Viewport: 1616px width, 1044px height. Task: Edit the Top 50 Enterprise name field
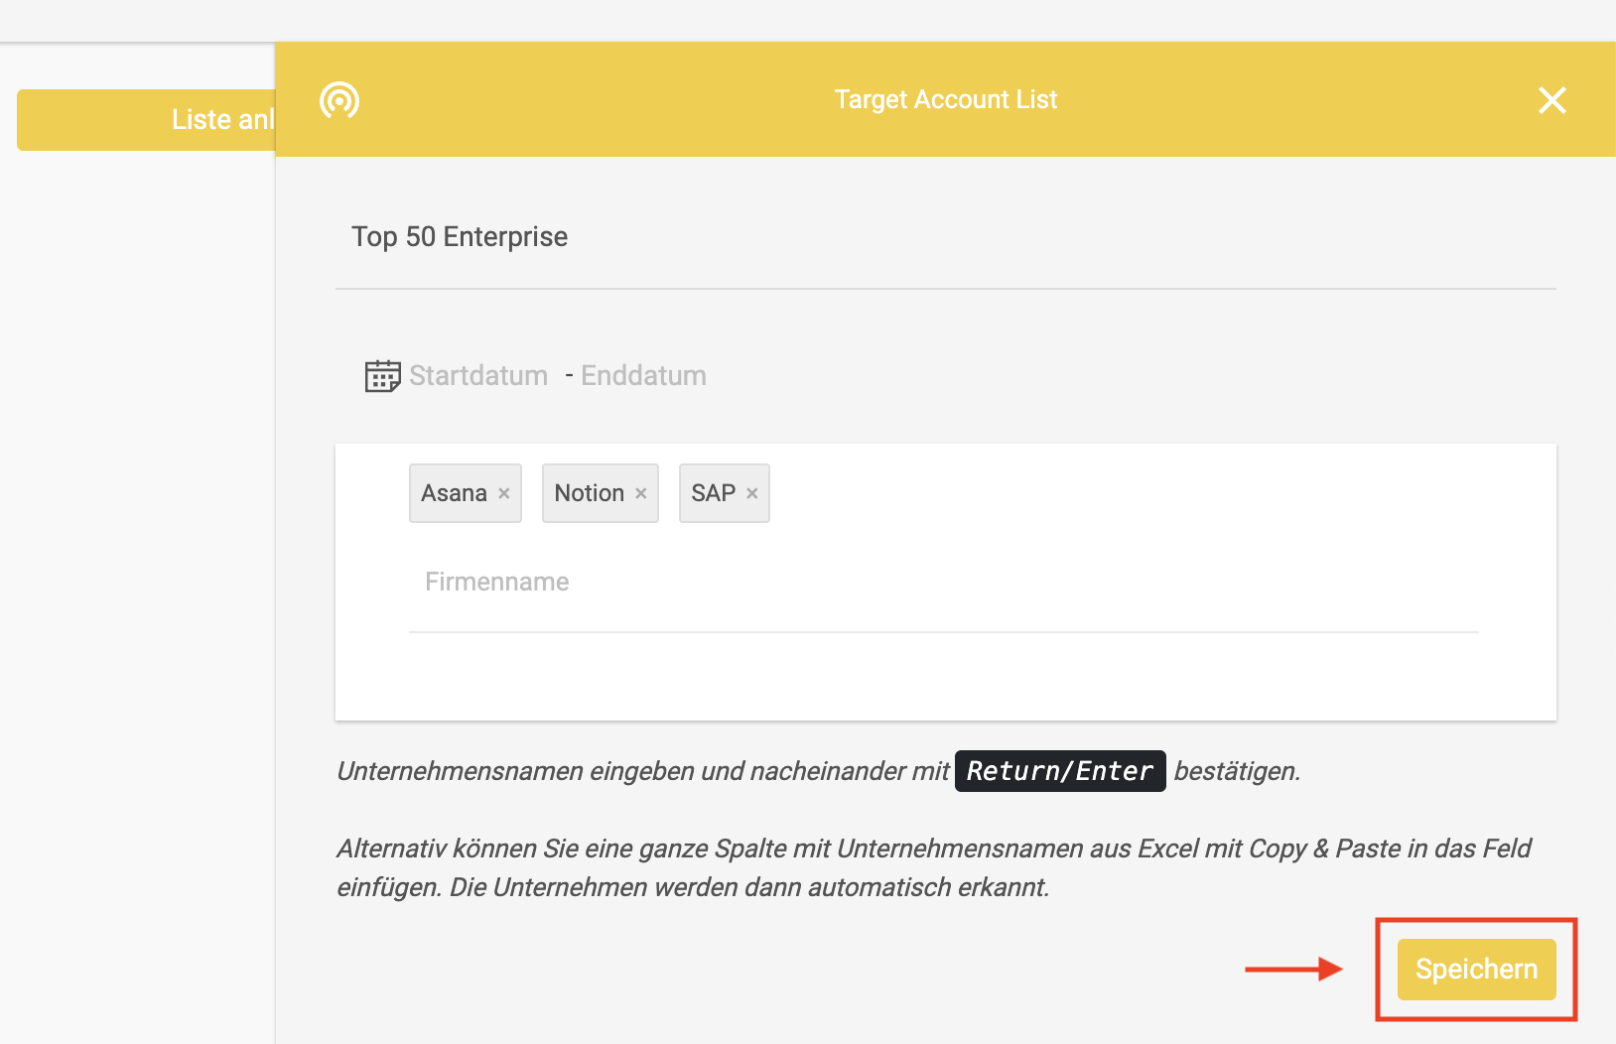[946, 237]
